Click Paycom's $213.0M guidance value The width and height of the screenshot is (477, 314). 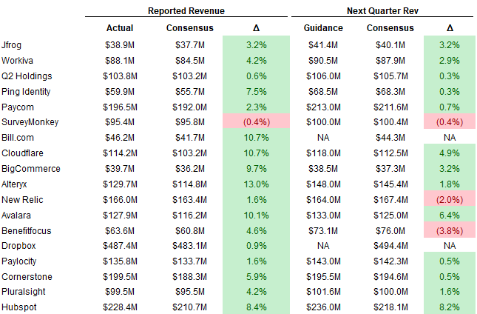(322, 107)
